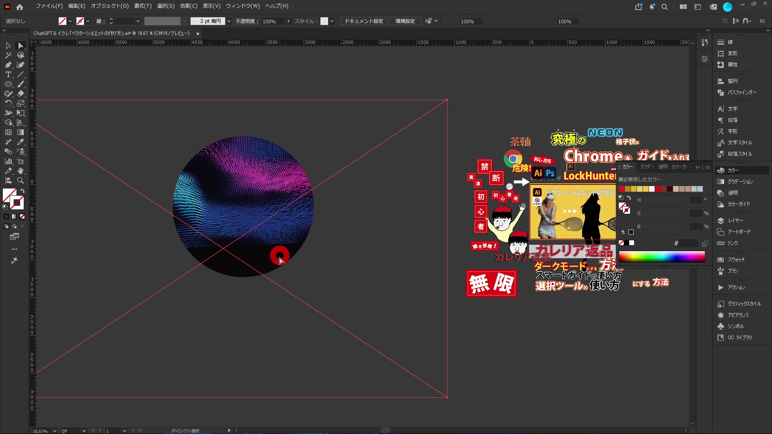Open the 効果(C) menu

[189, 6]
